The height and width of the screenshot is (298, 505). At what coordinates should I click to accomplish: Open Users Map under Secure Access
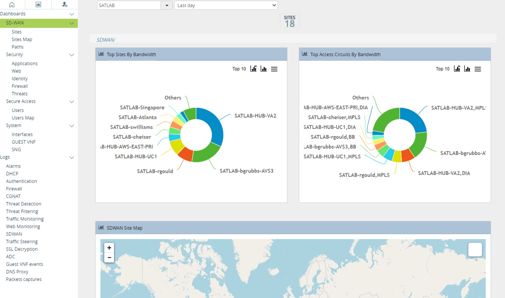(23, 118)
